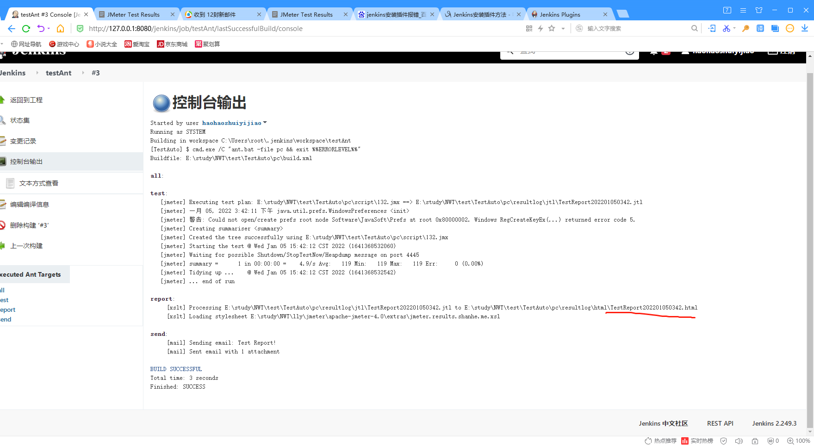Open 状态集 in the sidebar
The height and width of the screenshot is (446, 814).
click(20, 120)
